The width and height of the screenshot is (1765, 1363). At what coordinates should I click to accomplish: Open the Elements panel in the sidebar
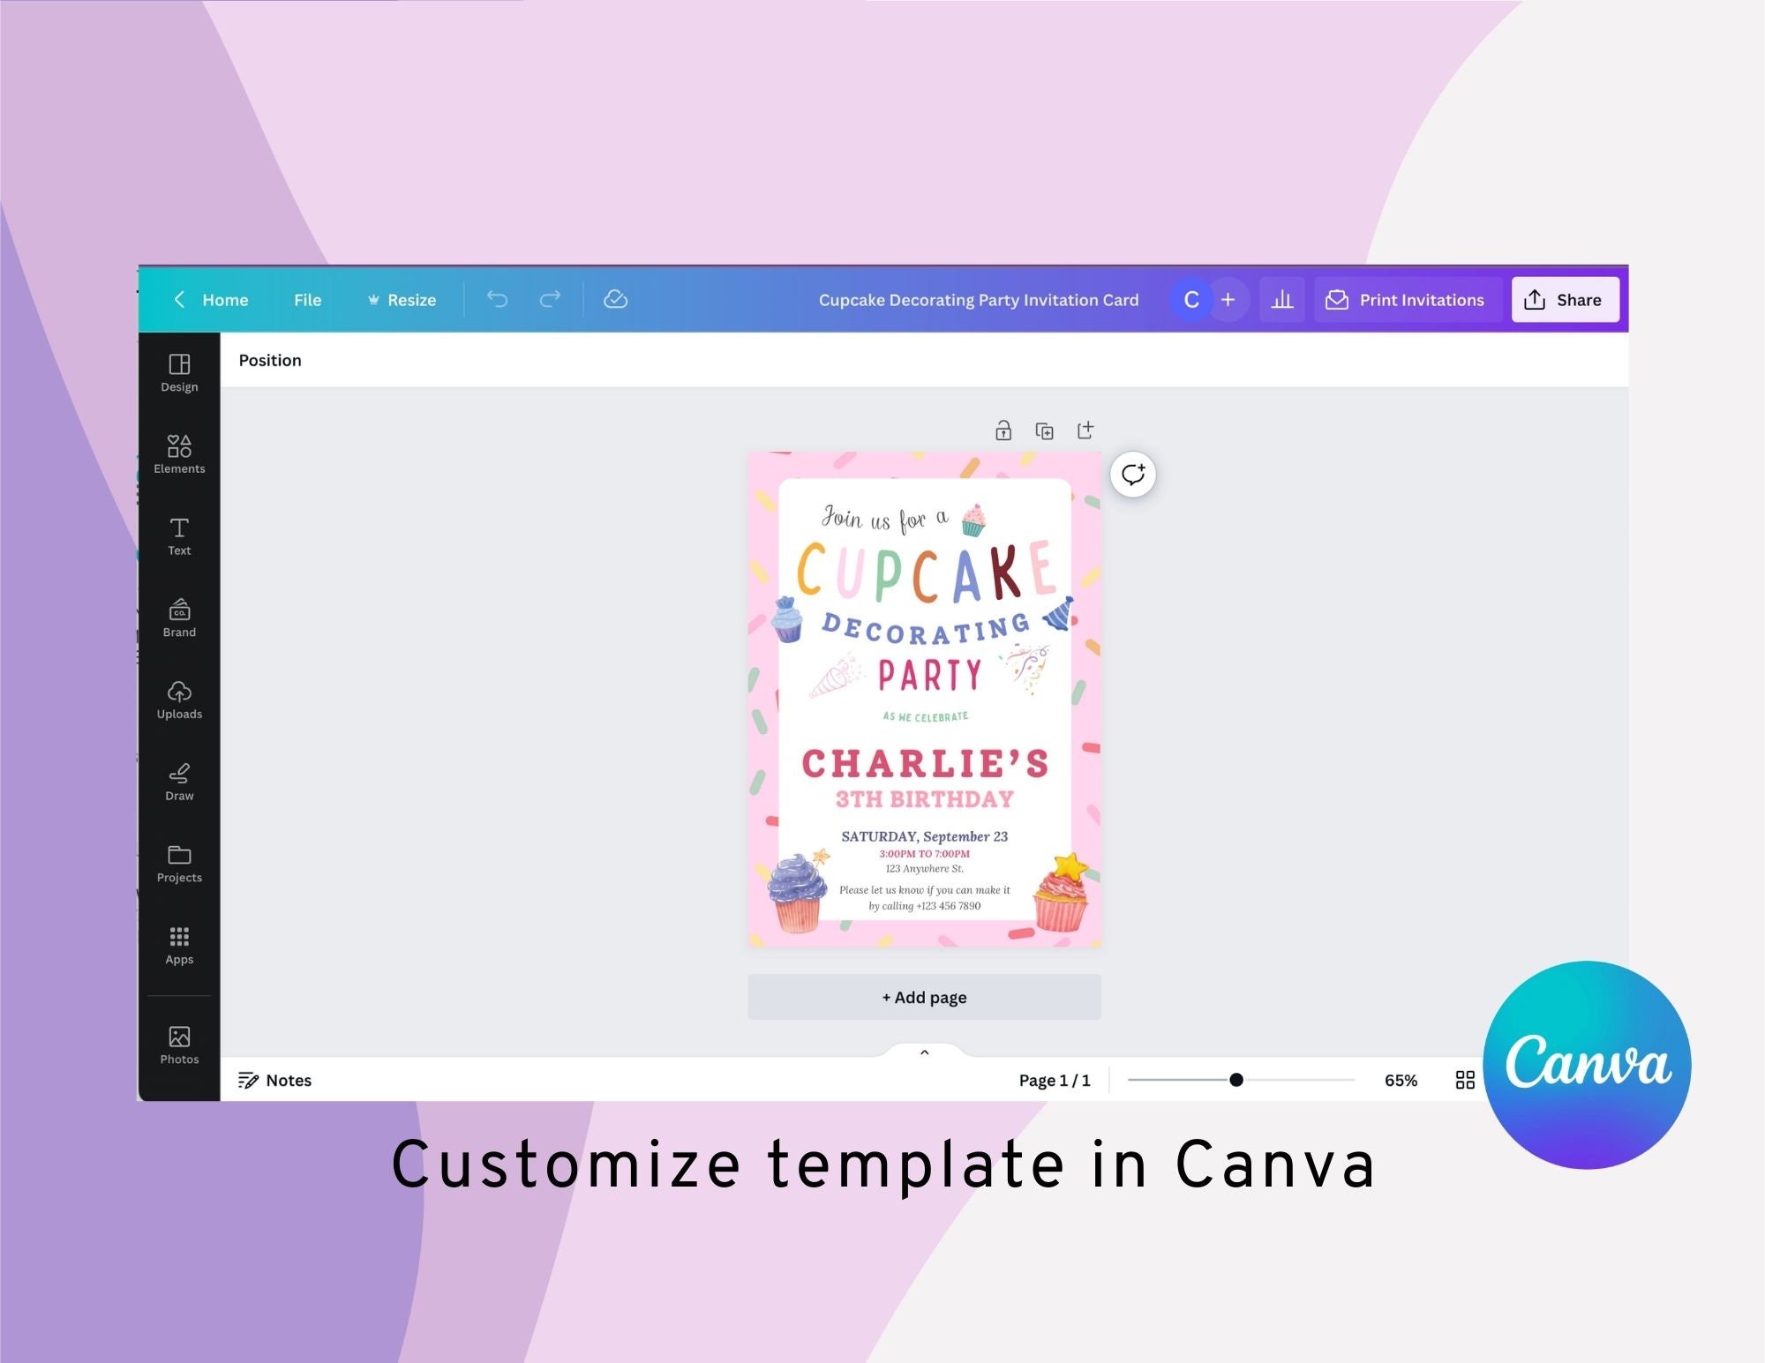(x=179, y=453)
